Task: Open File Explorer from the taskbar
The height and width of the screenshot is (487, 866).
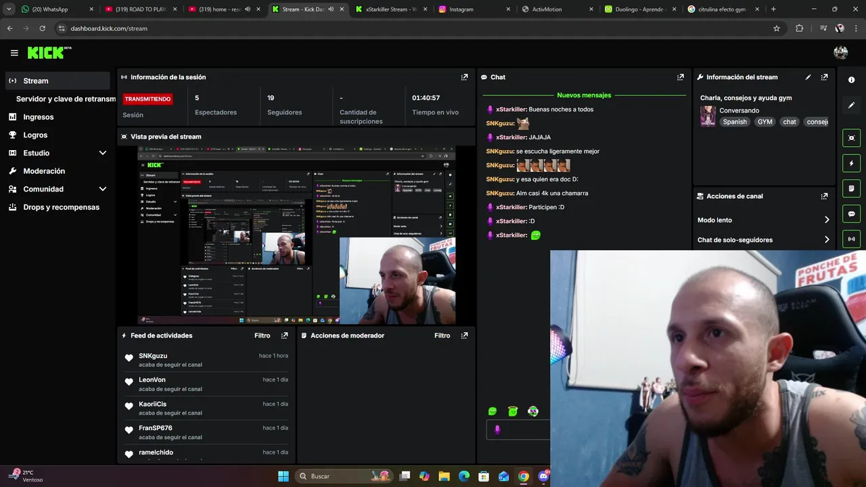Action: 444,476
